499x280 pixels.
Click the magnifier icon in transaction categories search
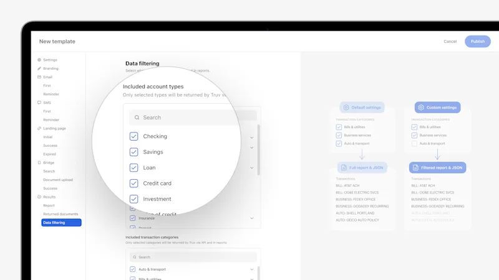pos(135,257)
